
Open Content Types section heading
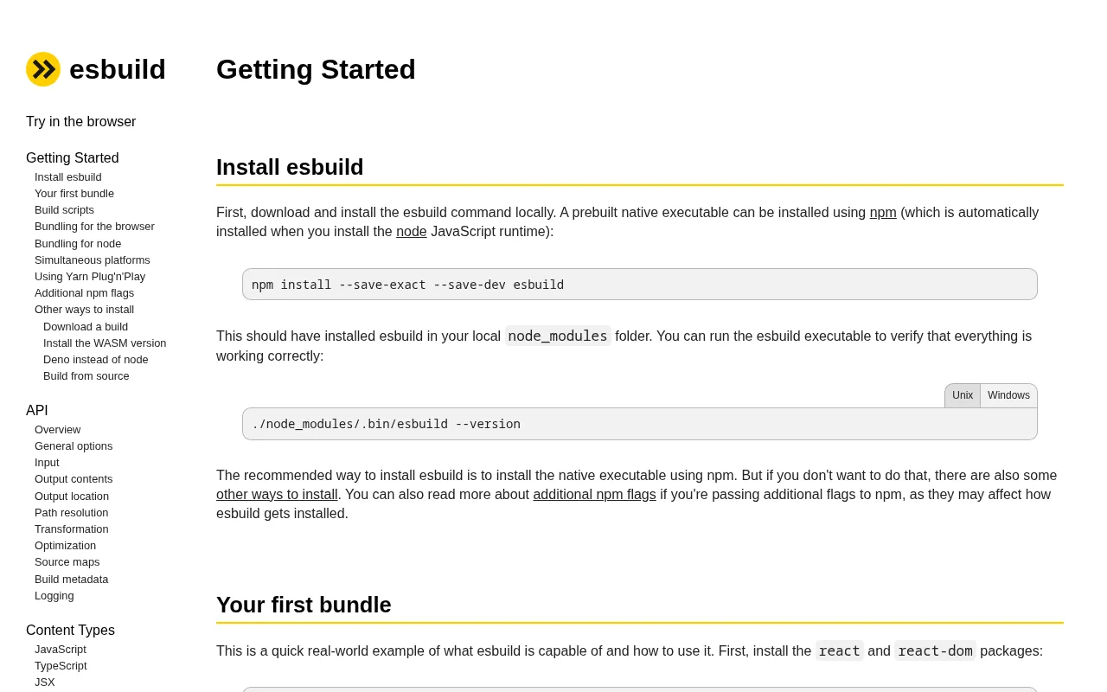[x=70, y=631]
